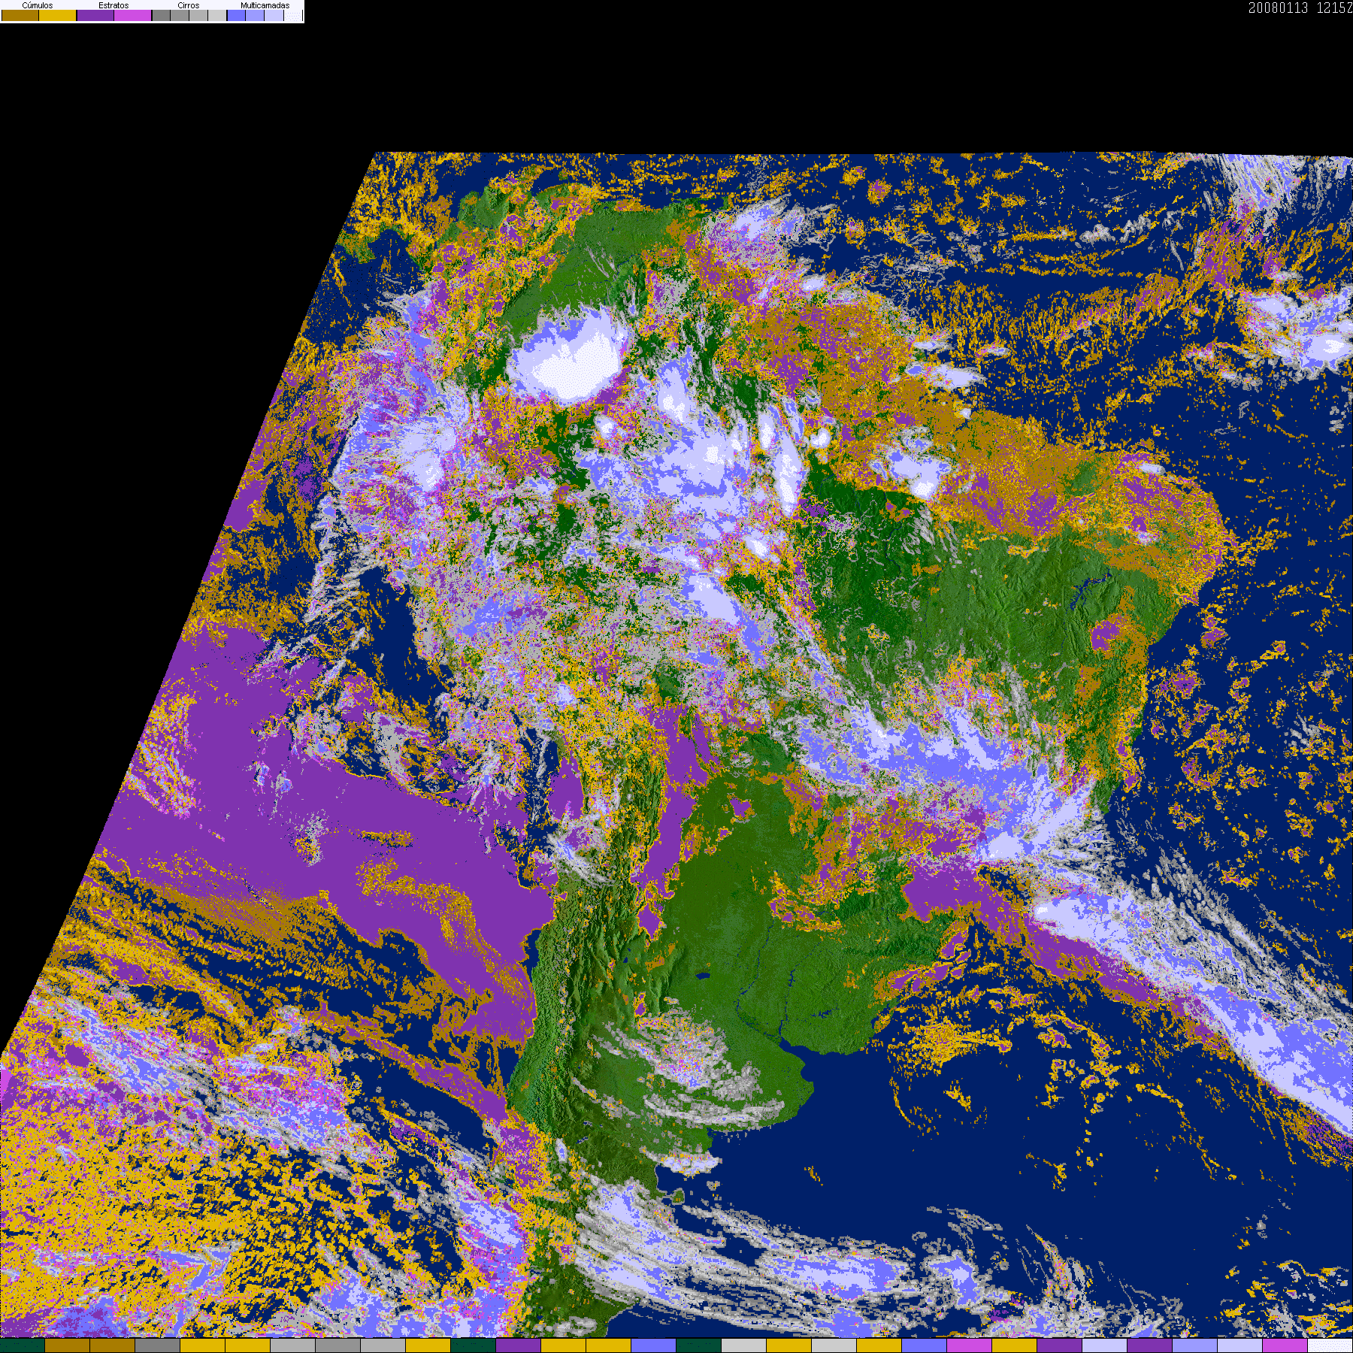The width and height of the screenshot is (1353, 1353).
Task: Click the dark brown Cúmulos legend swatch
Action: (x=20, y=15)
